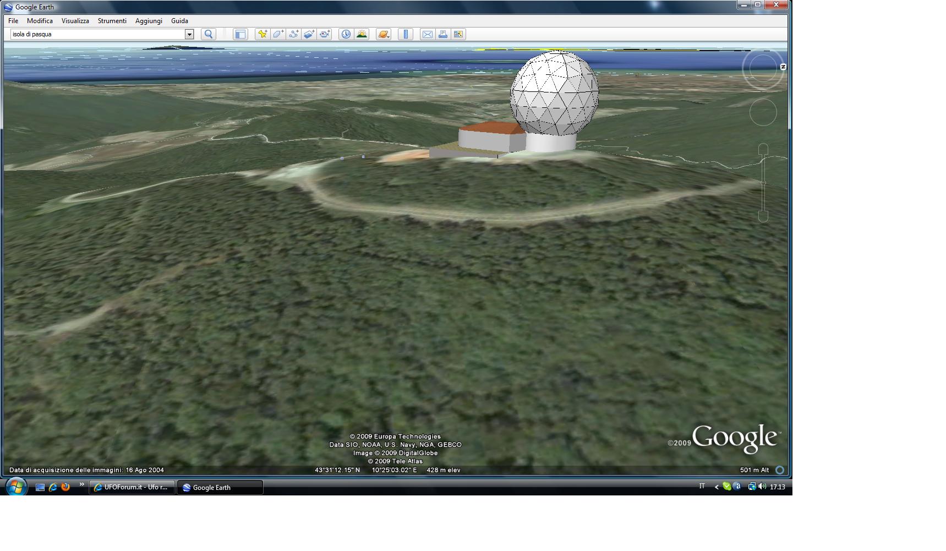Show historical imagery clock icon
This screenshot has width=946, height=551.
pyautogui.click(x=346, y=34)
